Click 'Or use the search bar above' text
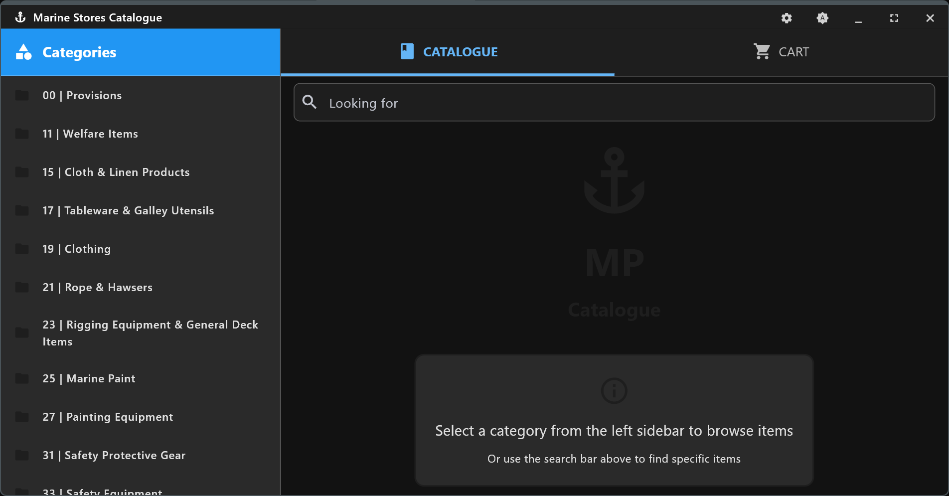The image size is (949, 496). [x=614, y=459]
